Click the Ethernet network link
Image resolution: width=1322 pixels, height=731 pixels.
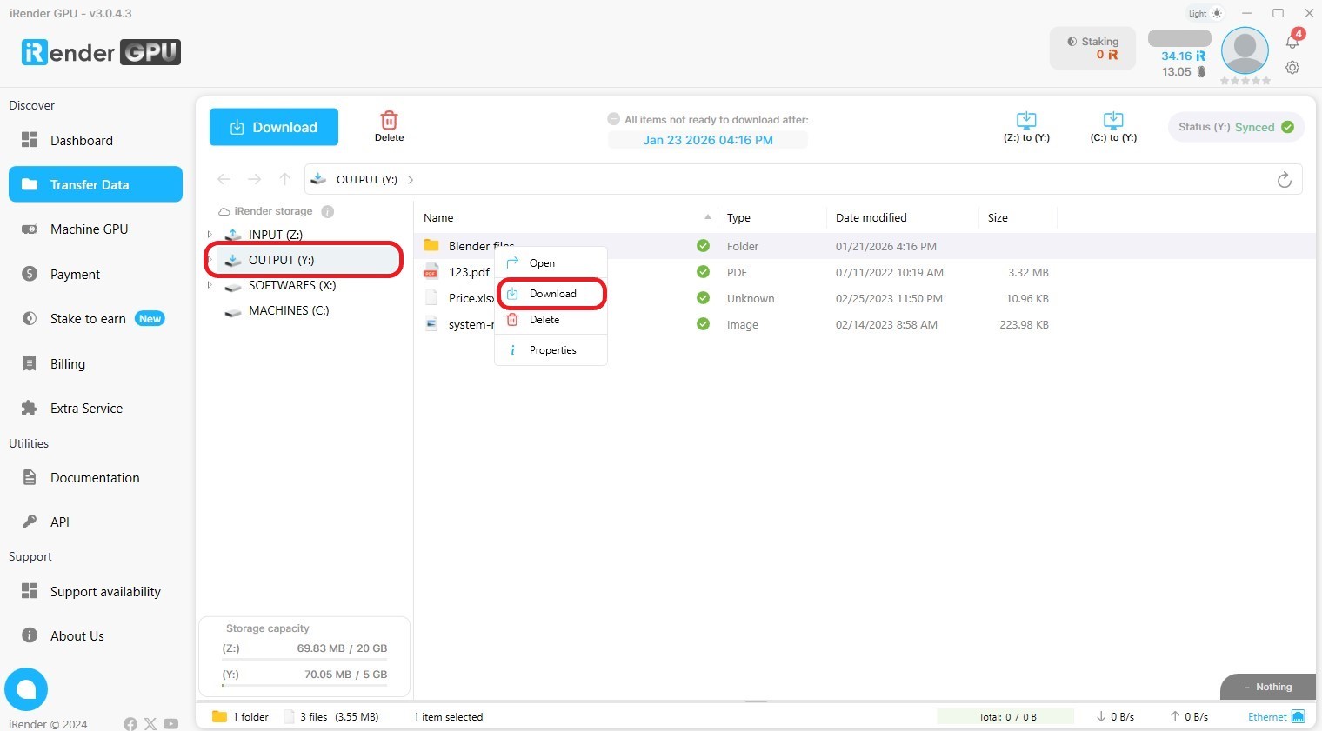1276,717
